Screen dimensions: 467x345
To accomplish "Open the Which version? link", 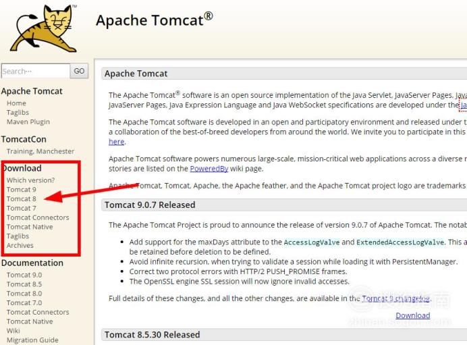I will click(x=30, y=180).
